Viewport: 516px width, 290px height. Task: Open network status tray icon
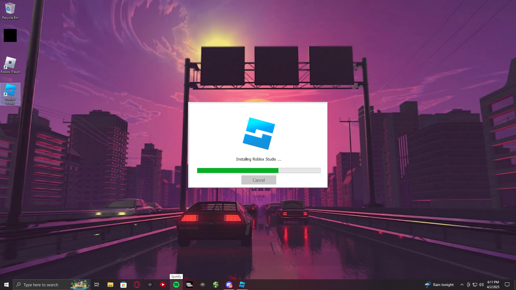pos(475,285)
